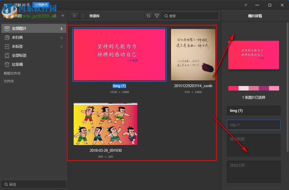Click the magnifier icon in the search bar
The height and width of the screenshot is (190, 289).
click(167, 16)
